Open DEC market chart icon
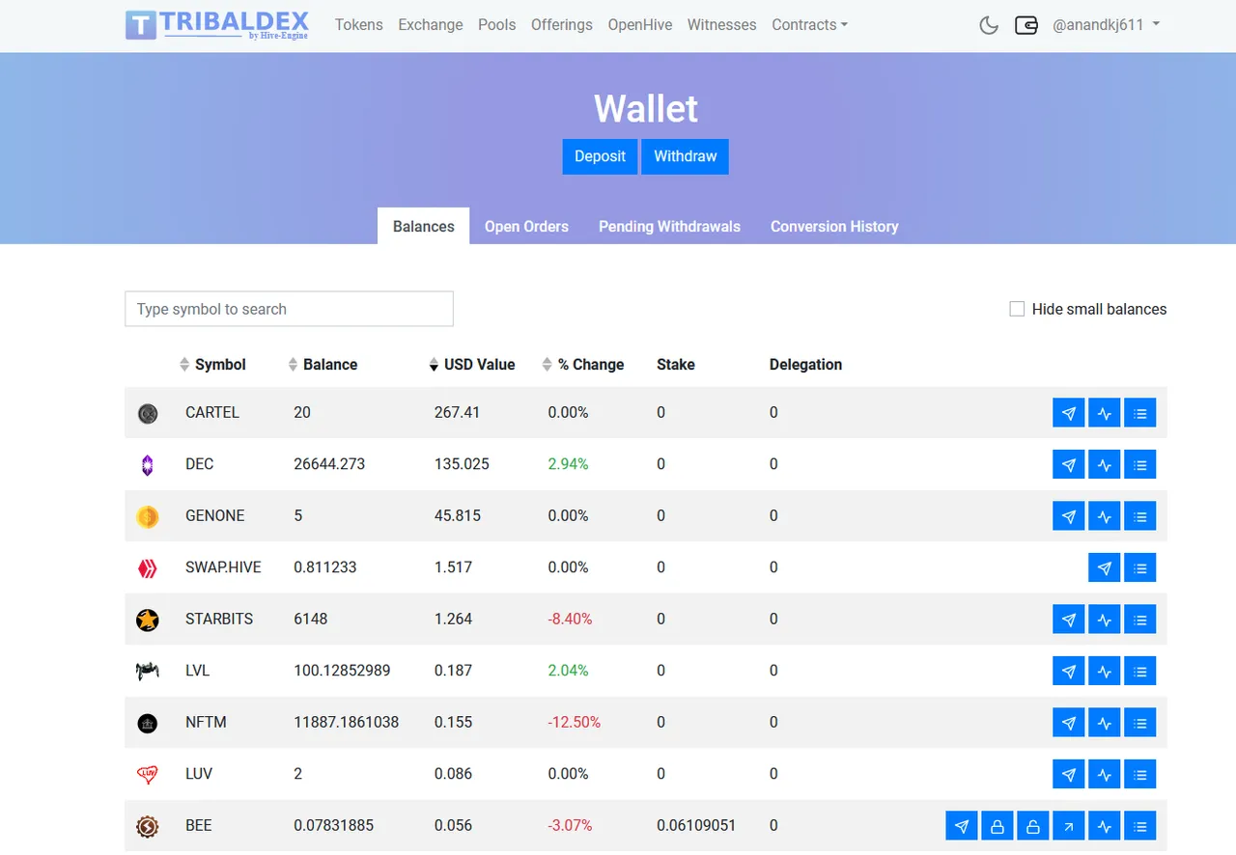Image resolution: width=1236 pixels, height=855 pixels. [1105, 464]
